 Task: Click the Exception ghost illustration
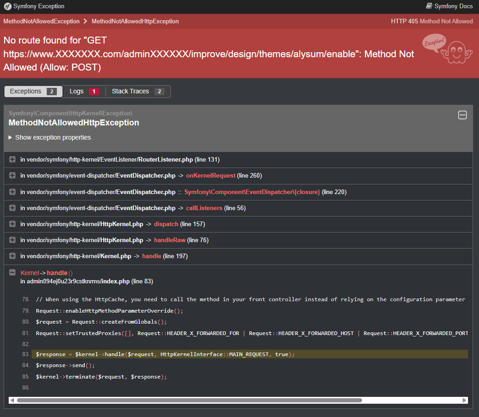[447, 49]
